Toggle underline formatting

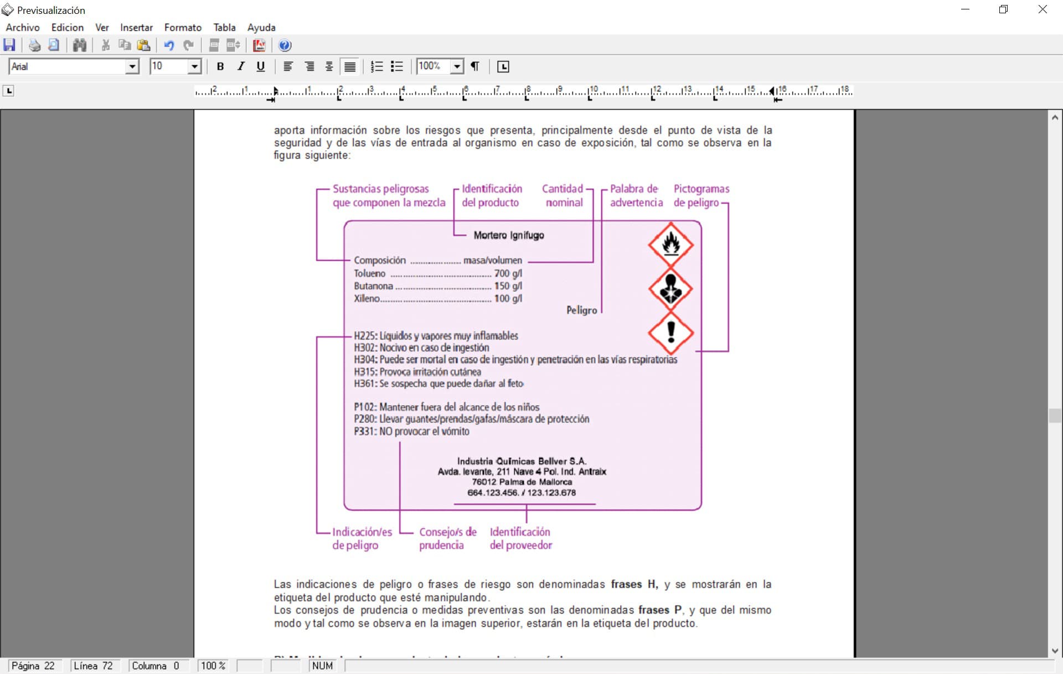(x=261, y=66)
